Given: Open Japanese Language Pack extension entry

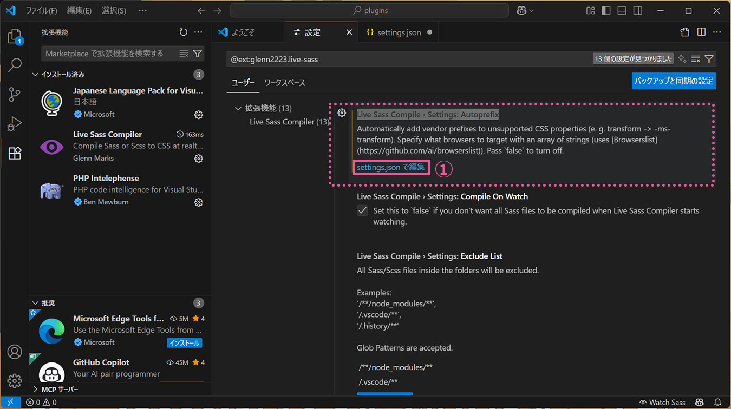Looking at the screenshot, I should [120, 102].
